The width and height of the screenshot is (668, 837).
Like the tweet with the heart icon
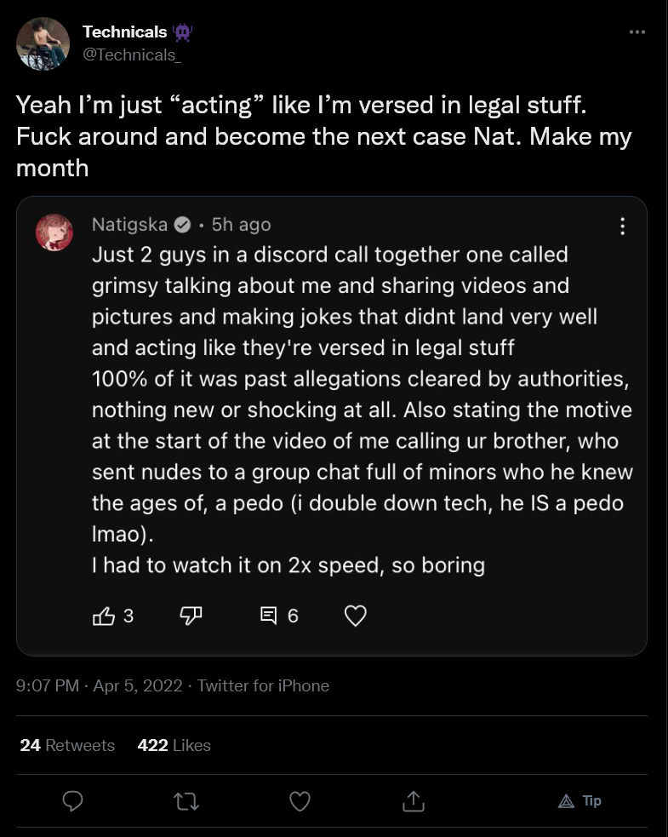[x=300, y=801]
